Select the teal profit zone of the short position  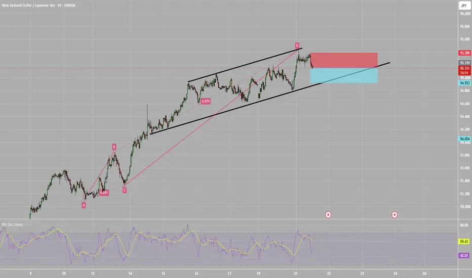(344, 75)
